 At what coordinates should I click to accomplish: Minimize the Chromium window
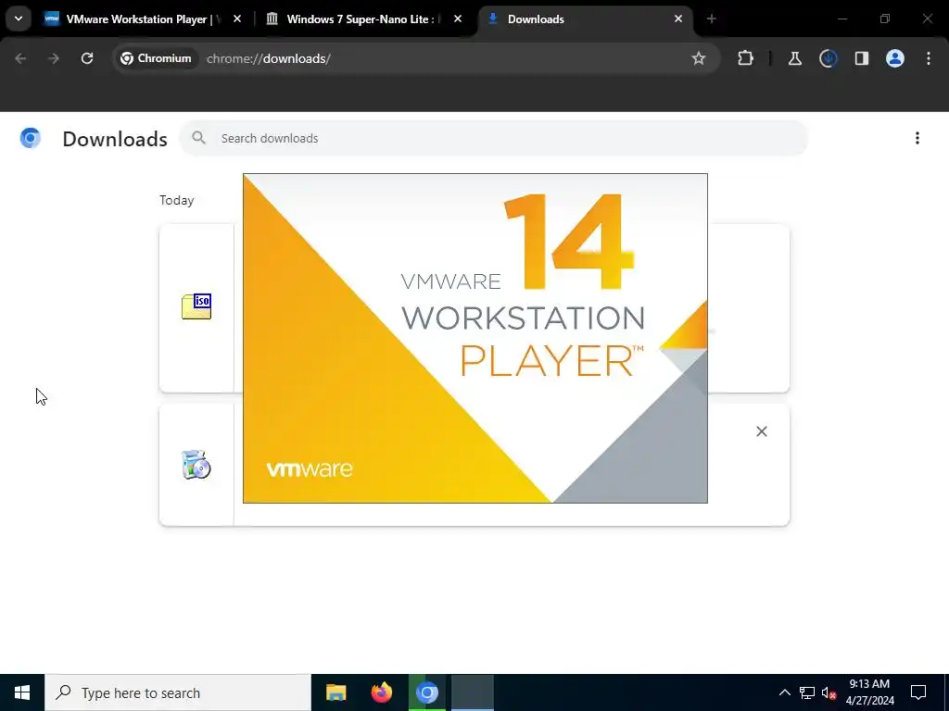[x=842, y=19]
